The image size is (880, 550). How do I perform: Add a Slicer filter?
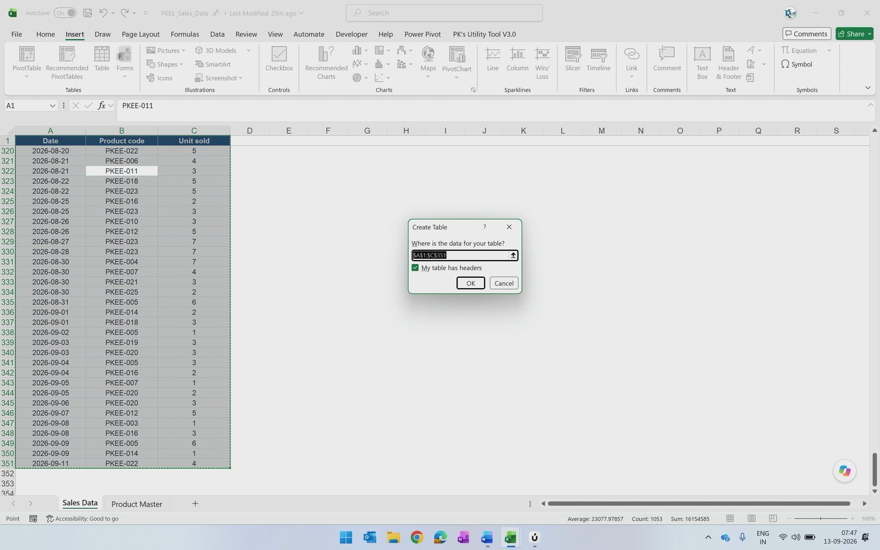coord(573,59)
